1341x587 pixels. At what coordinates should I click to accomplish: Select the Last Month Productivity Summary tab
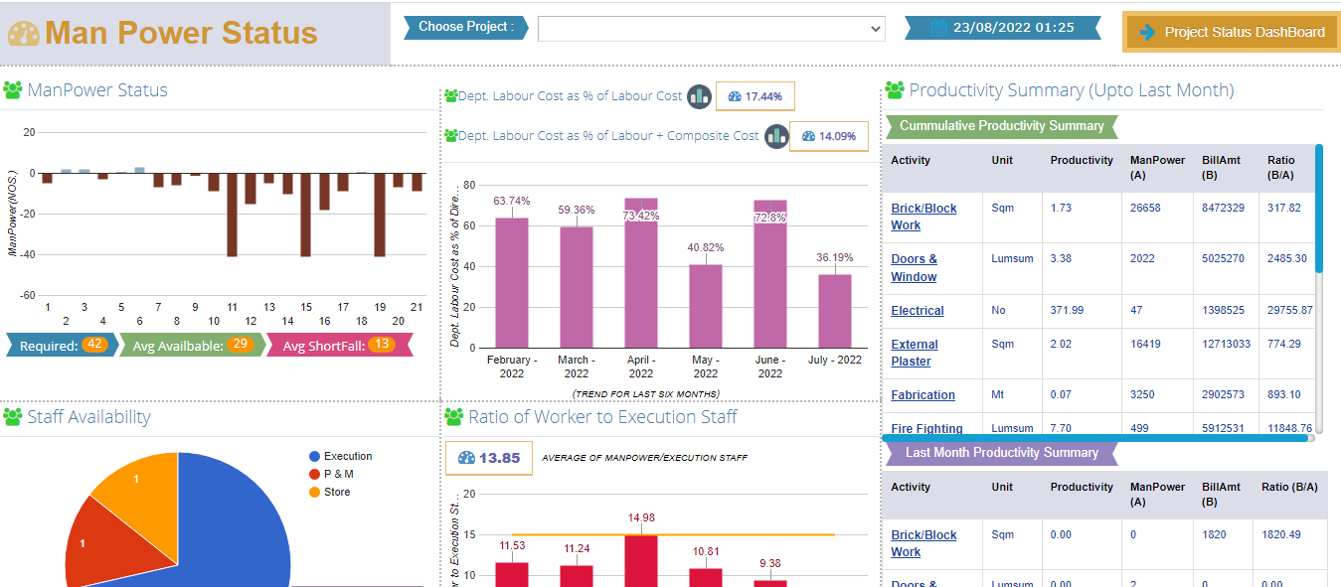click(x=1001, y=453)
